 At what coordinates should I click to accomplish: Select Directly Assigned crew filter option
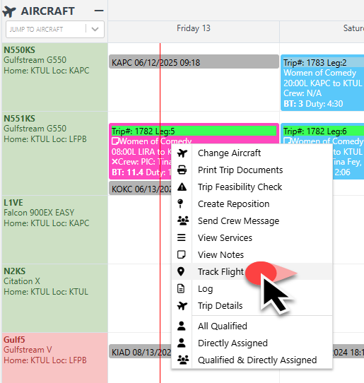(233, 343)
